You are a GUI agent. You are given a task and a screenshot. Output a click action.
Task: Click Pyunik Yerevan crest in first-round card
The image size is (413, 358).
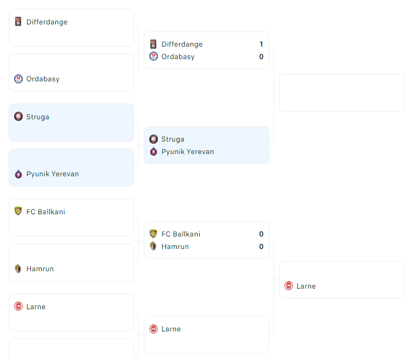pyautogui.click(x=18, y=174)
